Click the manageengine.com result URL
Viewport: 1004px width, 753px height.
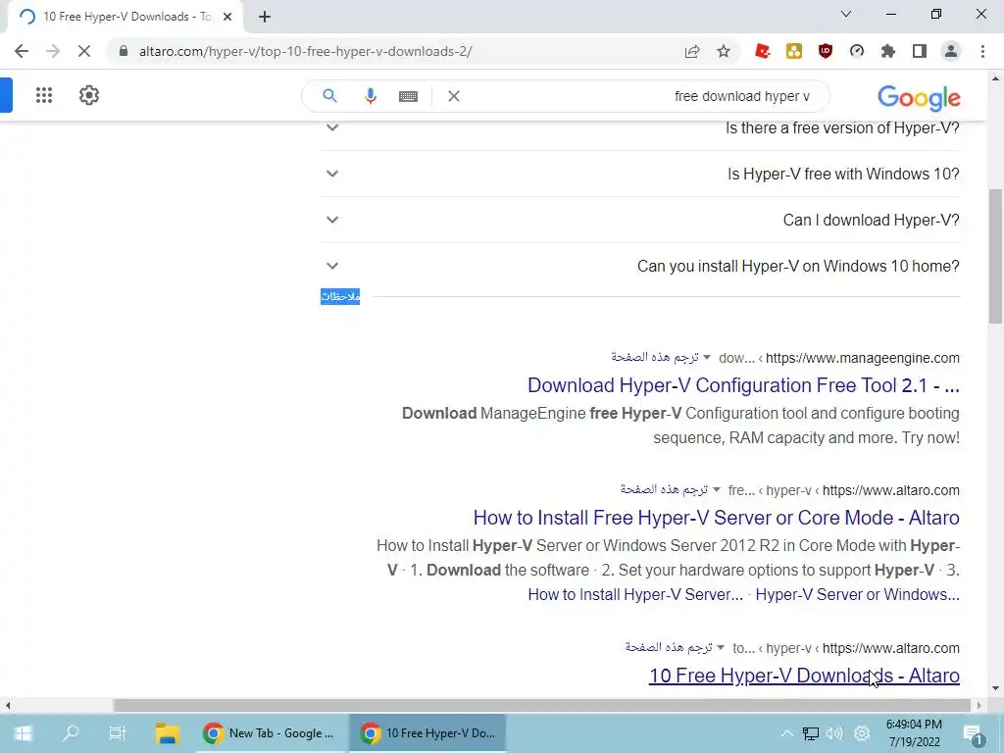pyautogui.click(x=863, y=358)
